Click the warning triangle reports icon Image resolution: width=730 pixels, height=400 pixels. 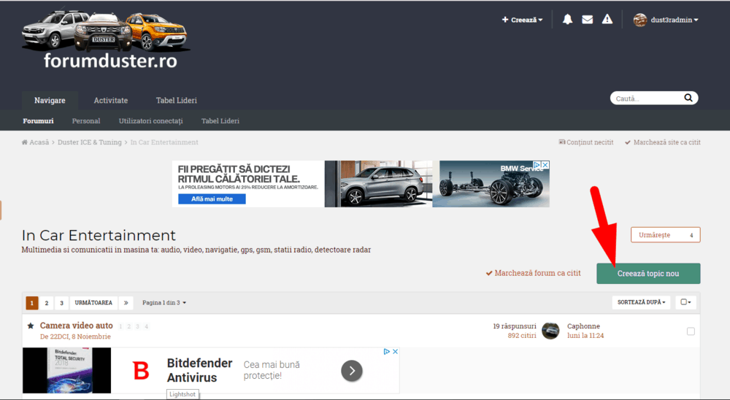point(607,20)
